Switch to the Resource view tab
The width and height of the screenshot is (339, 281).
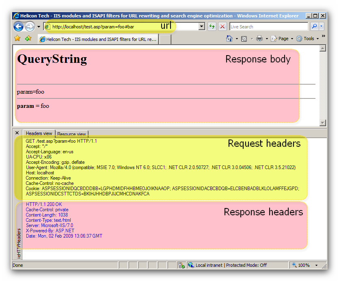pos(71,134)
